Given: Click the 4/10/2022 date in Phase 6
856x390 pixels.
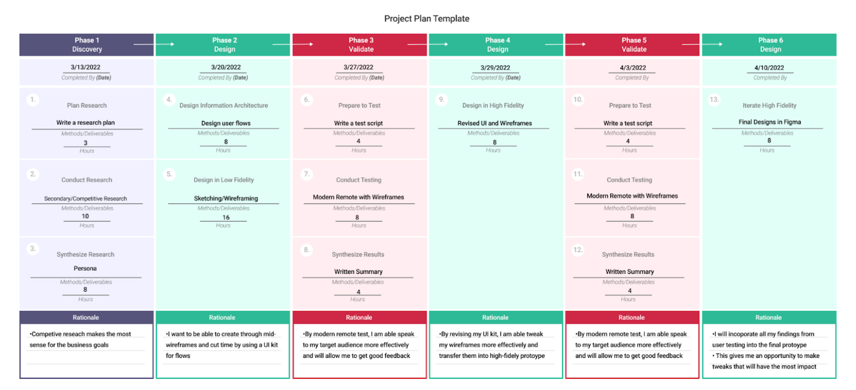Looking at the screenshot, I should coord(769,68).
